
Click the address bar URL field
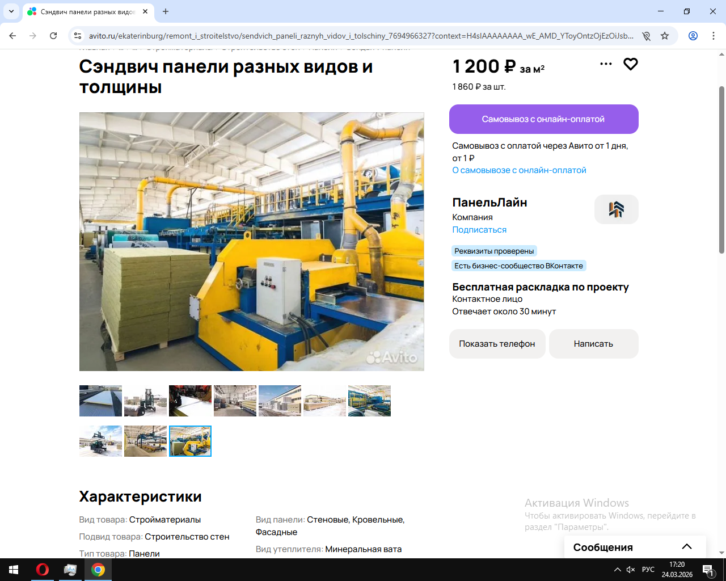coord(361,36)
